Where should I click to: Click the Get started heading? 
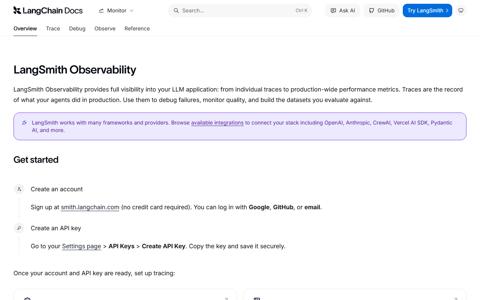(36, 160)
